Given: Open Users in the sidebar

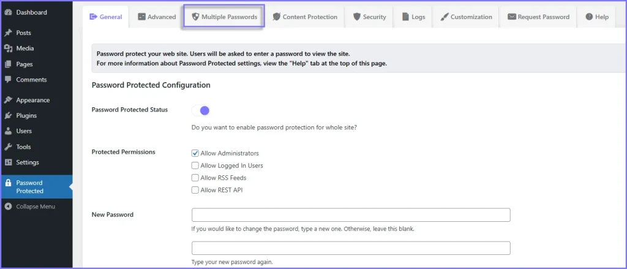Looking at the screenshot, I should pyautogui.click(x=24, y=131).
